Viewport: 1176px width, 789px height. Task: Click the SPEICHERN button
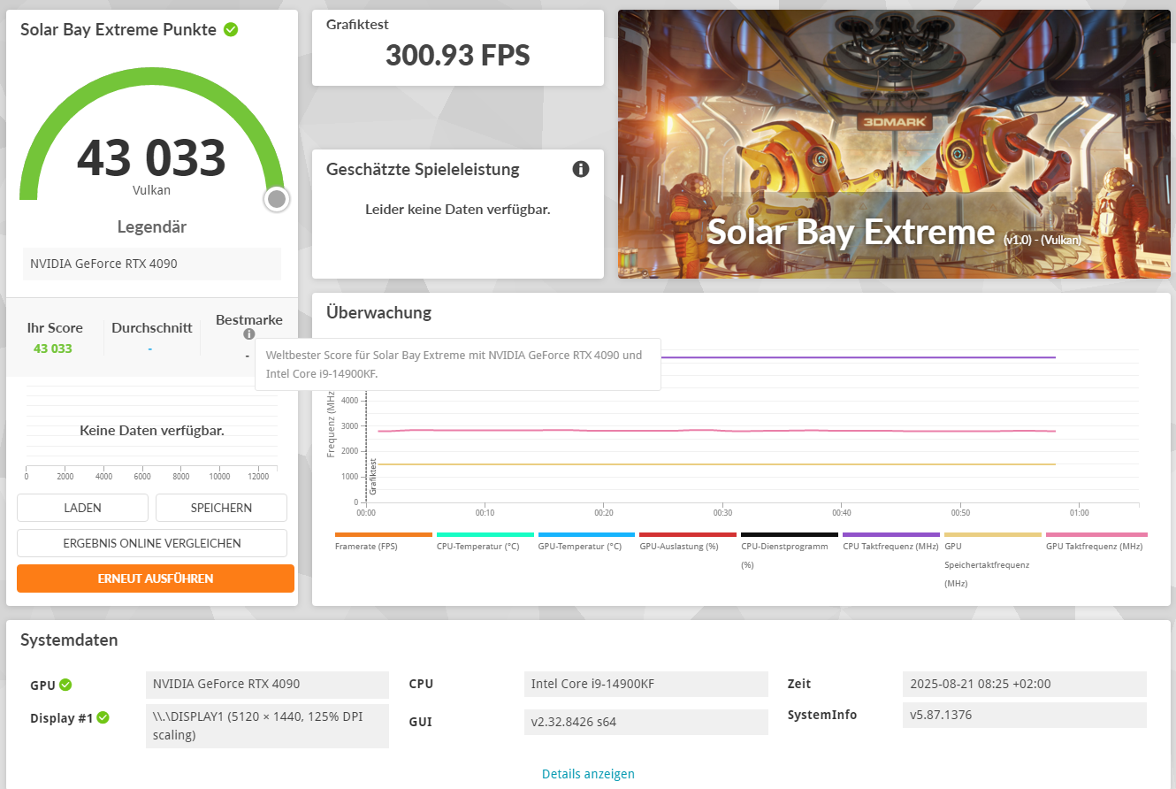(221, 508)
